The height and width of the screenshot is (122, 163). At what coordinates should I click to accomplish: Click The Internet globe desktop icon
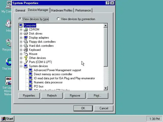(9, 62)
